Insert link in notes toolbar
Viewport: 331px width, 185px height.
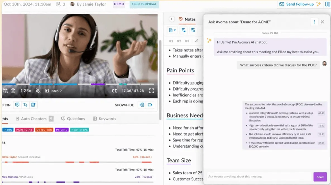coord(196,41)
